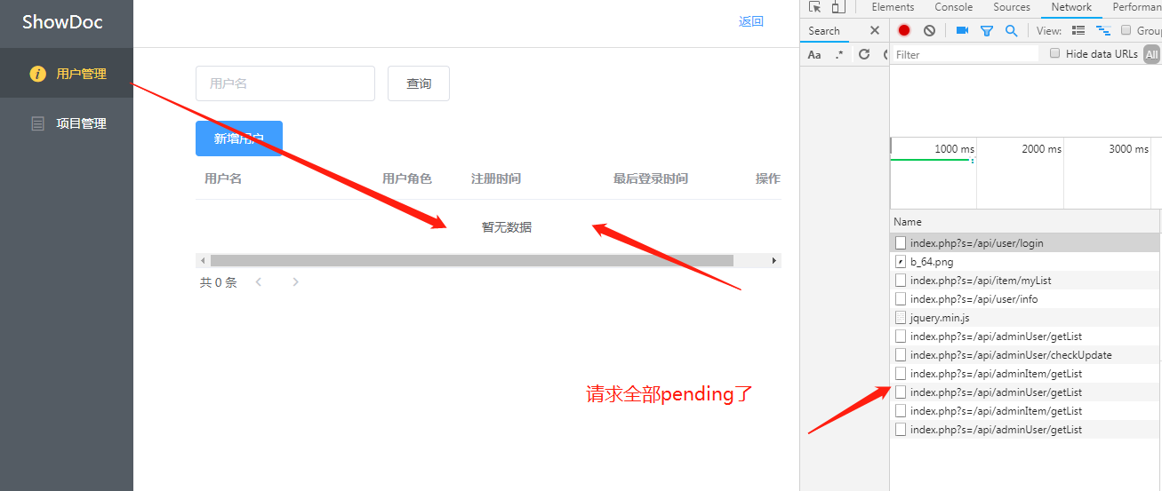1162x491 pixels.
Task: Click the 新增用户 blue button
Action: (x=239, y=139)
